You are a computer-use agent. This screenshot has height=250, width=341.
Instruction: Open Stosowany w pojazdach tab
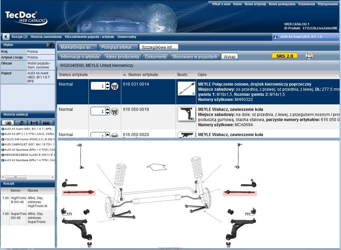pos(195,57)
